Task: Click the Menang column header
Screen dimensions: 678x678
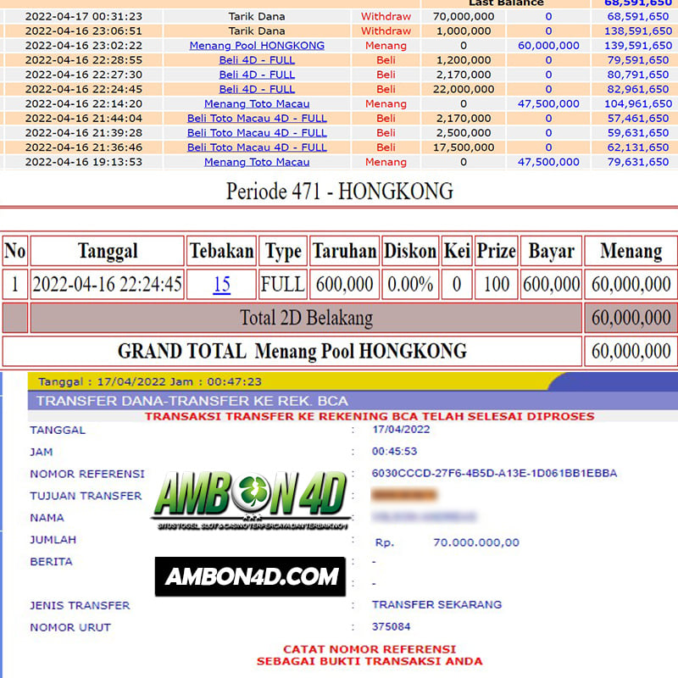Action: [631, 251]
